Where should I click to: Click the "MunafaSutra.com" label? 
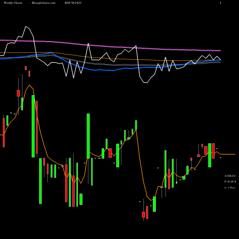pyautogui.click(x=43, y=3)
